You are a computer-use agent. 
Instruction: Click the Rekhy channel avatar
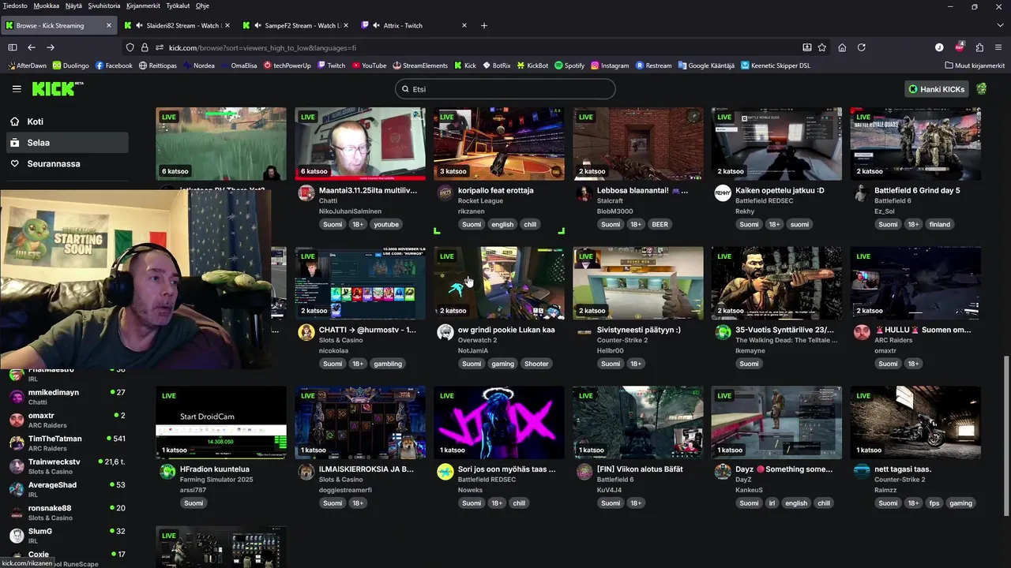(723, 194)
